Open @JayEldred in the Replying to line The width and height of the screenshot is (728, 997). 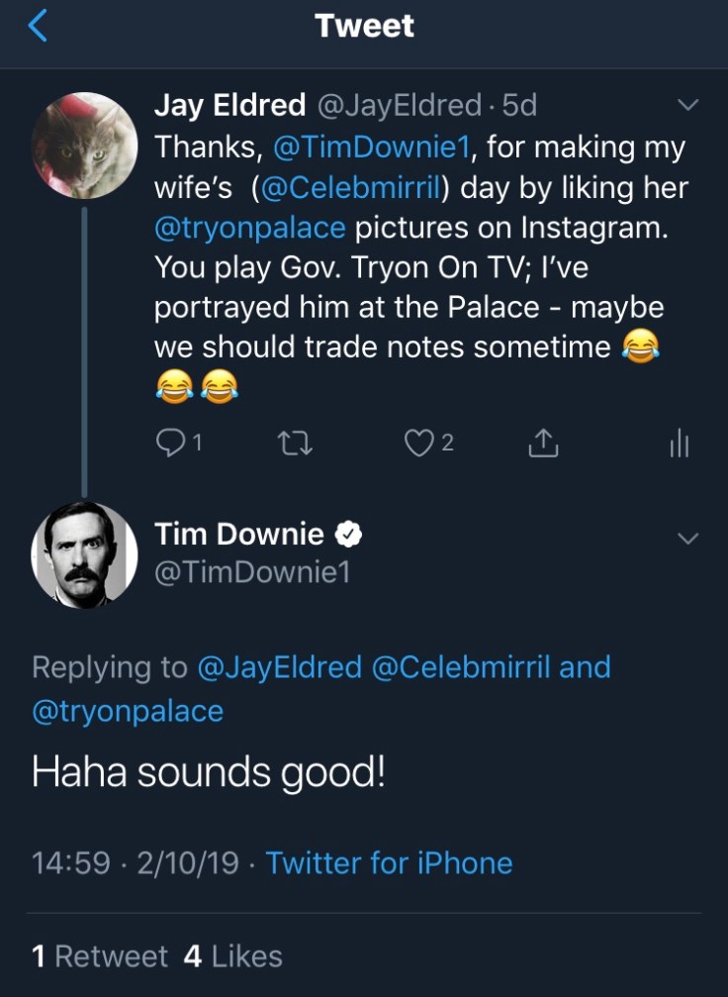(x=280, y=667)
